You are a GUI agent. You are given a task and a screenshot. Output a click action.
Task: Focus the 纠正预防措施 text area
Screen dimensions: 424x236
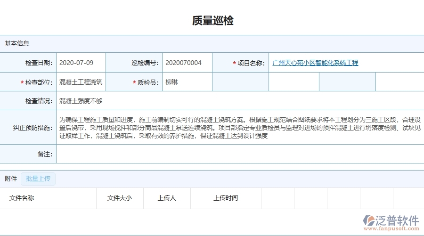tap(239, 128)
